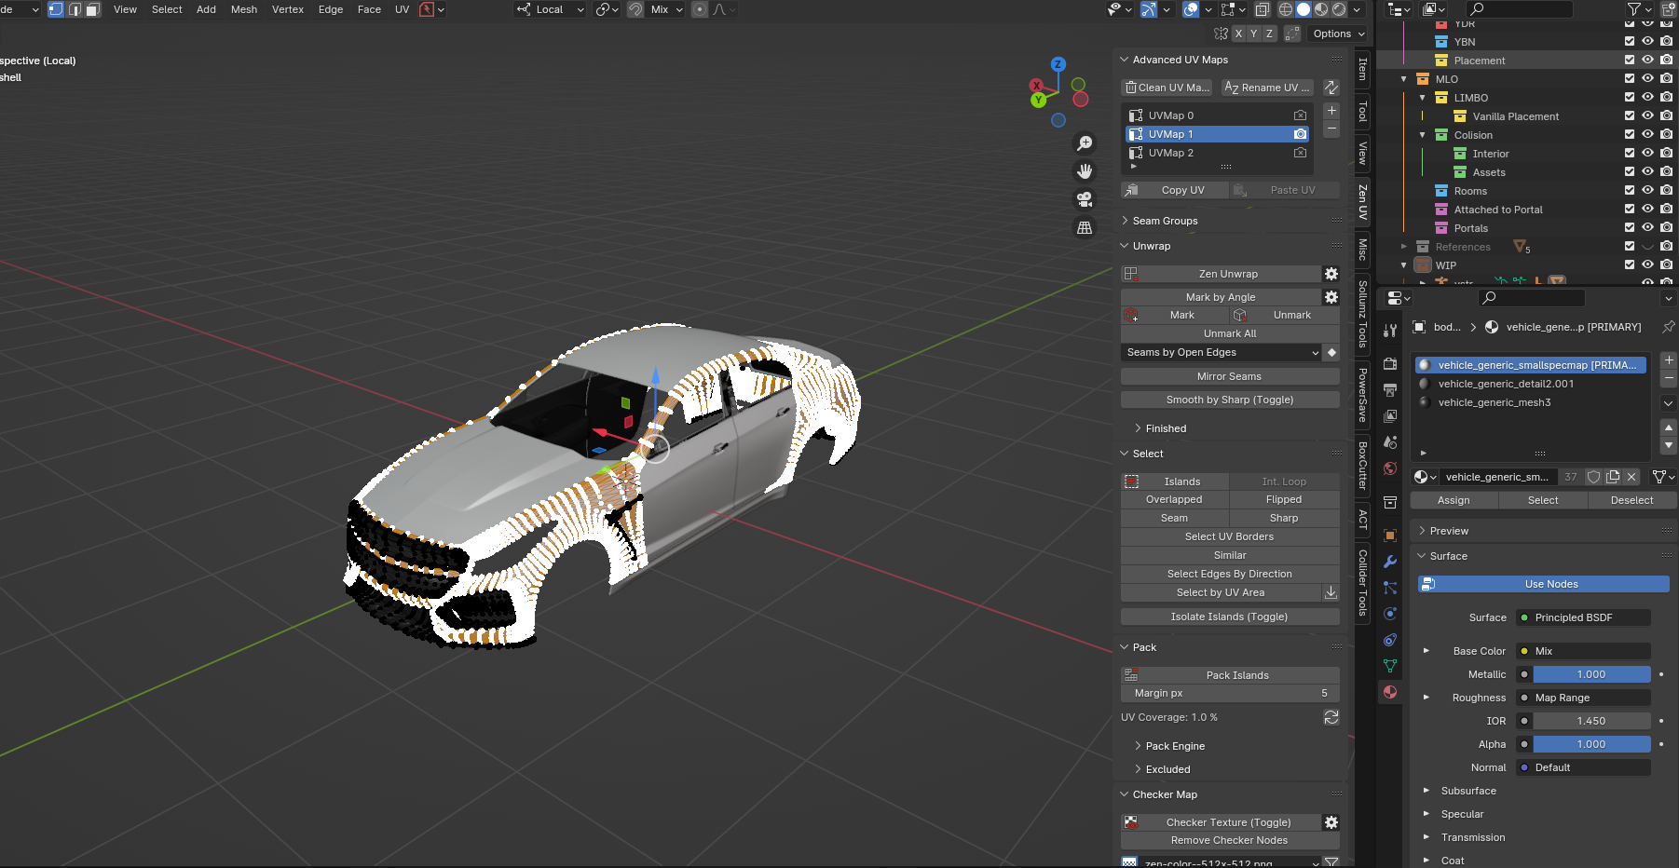
Task: Select material preview shading mode
Action: (1321, 9)
